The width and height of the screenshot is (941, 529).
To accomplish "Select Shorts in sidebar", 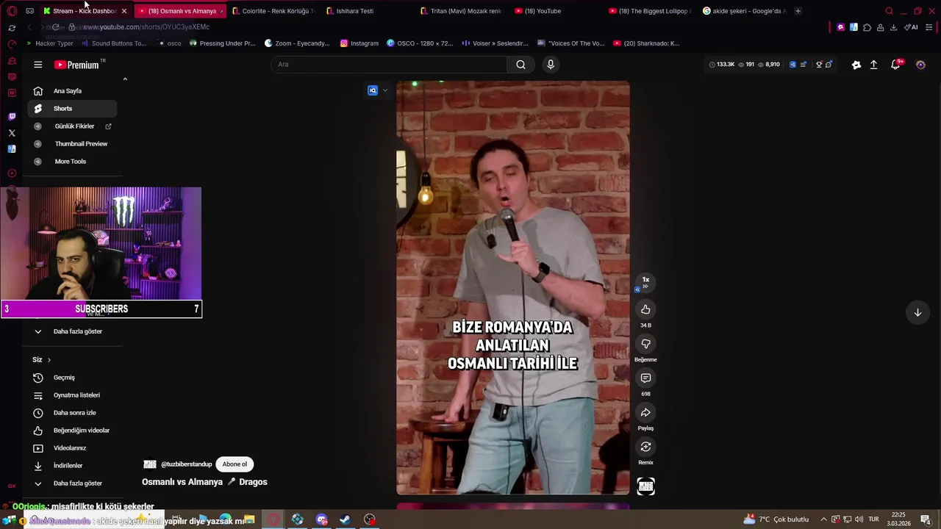I will pos(72,109).
